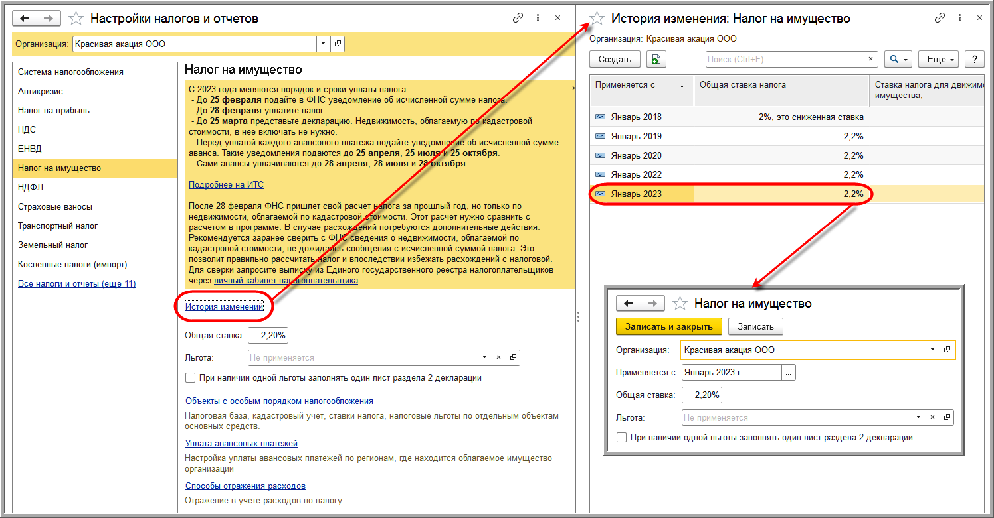994x518 pixels.
Task: Switch to Налог на прибыль section
Action: pyautogui.click(x=95, y=110)
